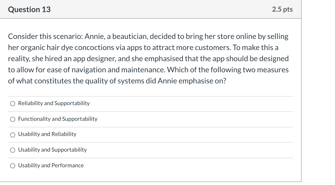The image size is (335, 185).
Task: Click the 'Question 13' heading
Action: click(x=29, y=9)
